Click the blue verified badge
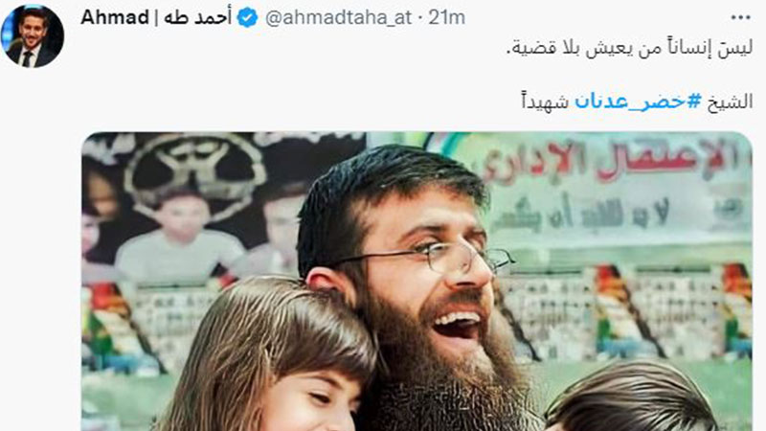Viewport: 766px width, 431px height. click(x=248, y=18)
